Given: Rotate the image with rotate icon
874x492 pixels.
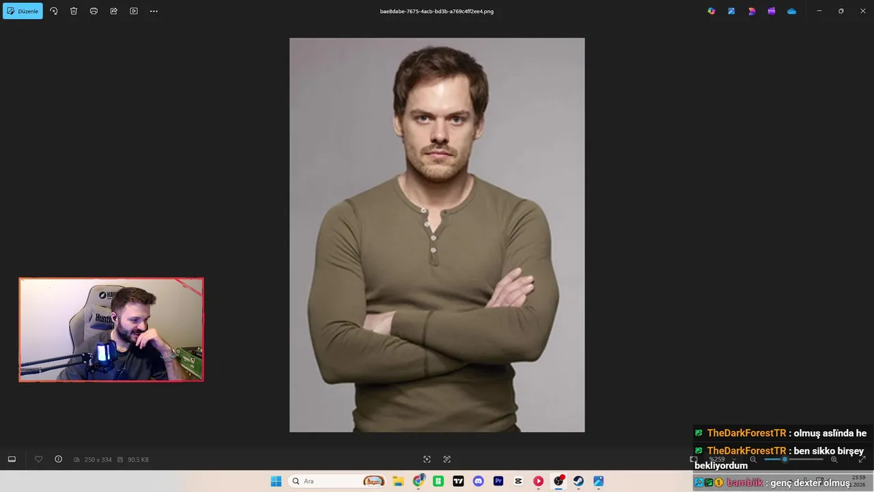Looking at the screenshot, I should (54, 11).
